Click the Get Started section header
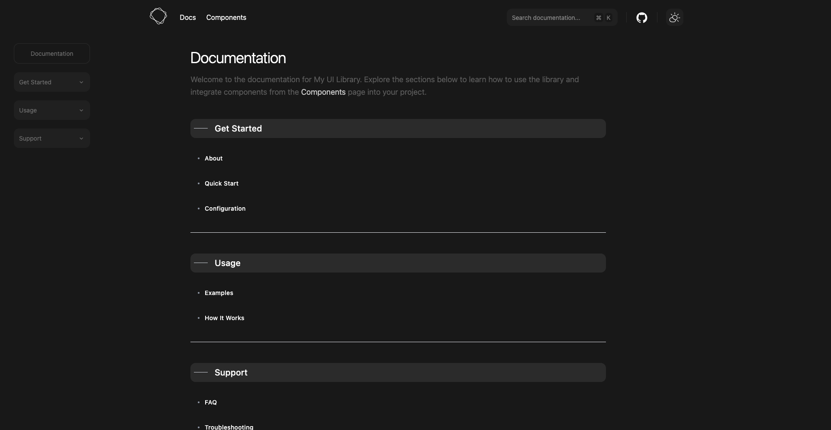831x430 pixels. point(398,128)
